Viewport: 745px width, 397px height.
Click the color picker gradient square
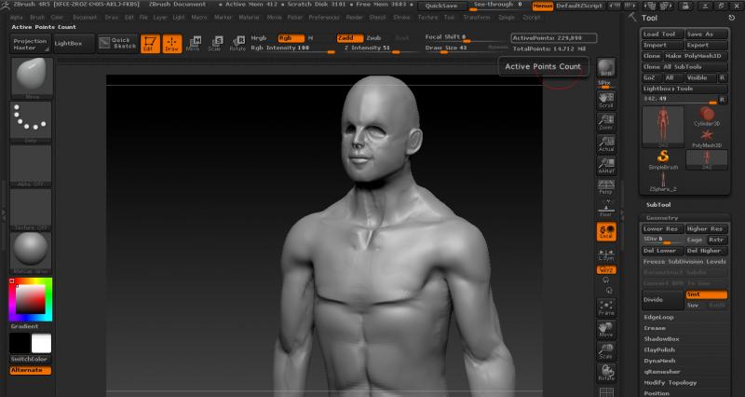(x=31, y=300)
